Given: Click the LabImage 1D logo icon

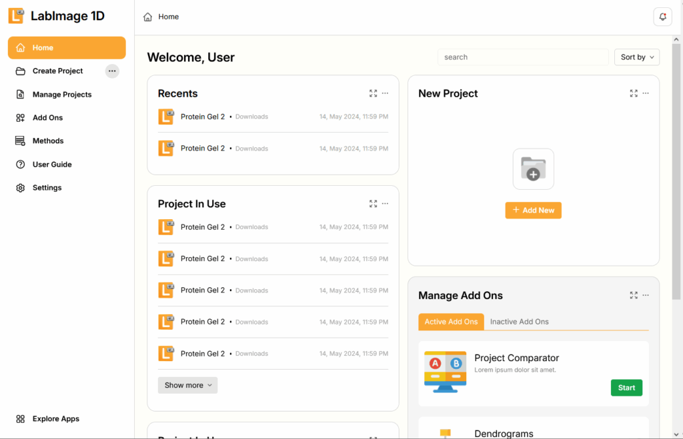Looking at the screenshot, I should coord(17,16).
